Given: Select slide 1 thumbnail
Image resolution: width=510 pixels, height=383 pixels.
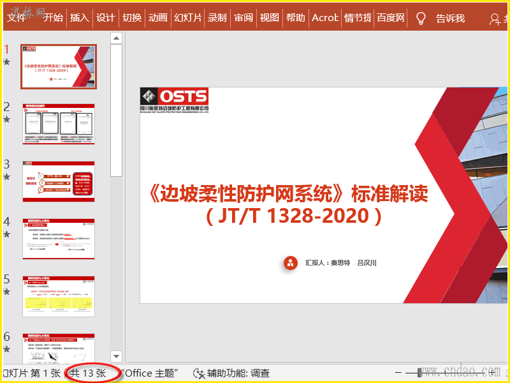Looking at the screenshot, I should click(x=59, y=67).
